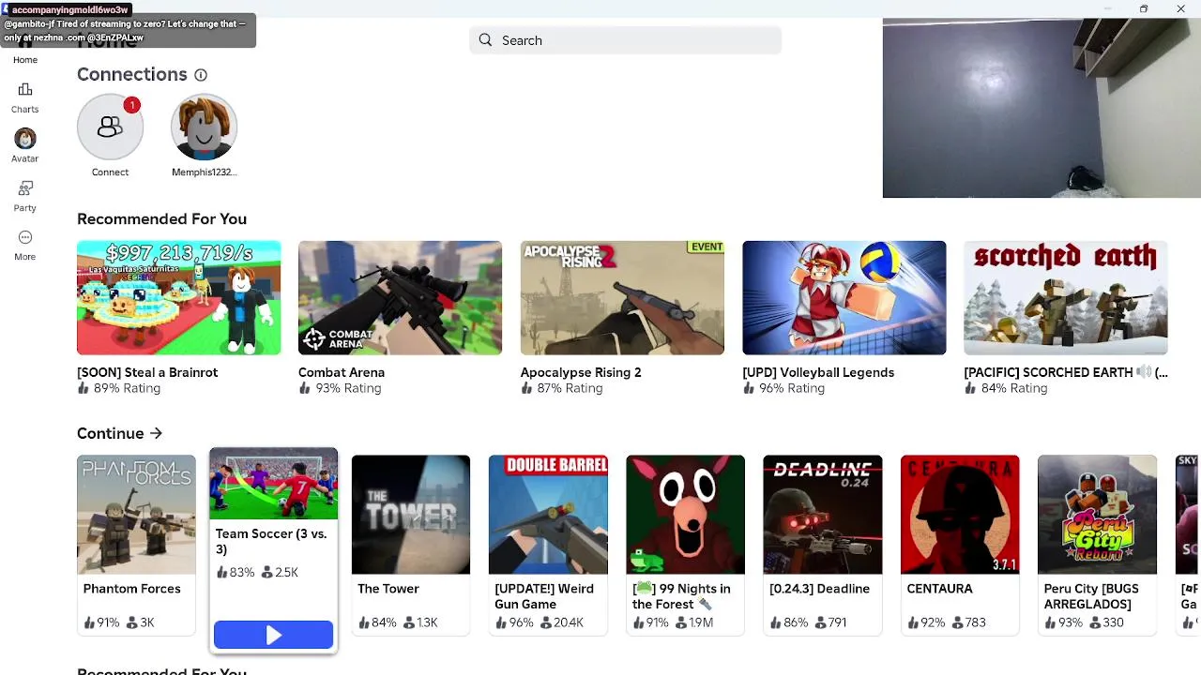The height and width of the screenshot is (675, 1201).
Task: Open the Connect friends icon
Action: click(x=110, y=127)
